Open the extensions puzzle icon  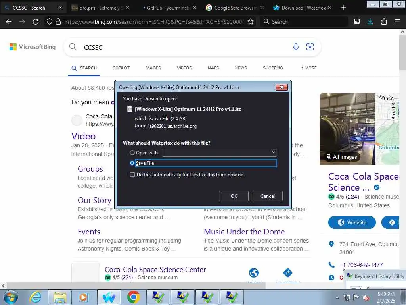[384, 22]
